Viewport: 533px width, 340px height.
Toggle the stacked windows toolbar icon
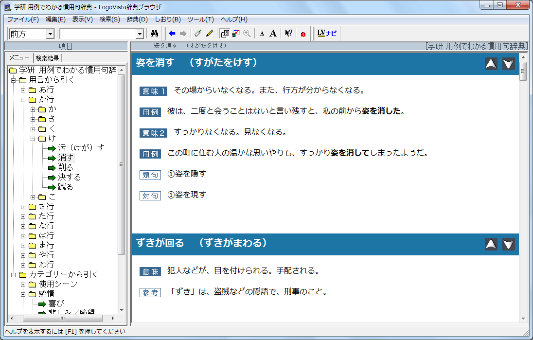coord(225,34)
